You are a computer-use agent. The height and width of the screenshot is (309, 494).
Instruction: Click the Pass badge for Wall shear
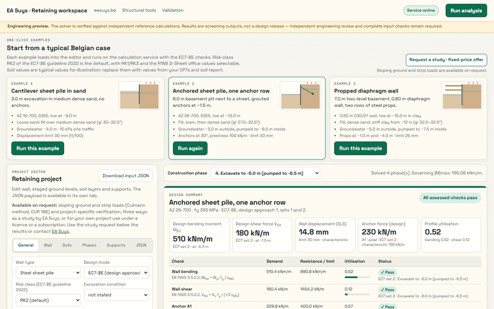pos(388,289)
